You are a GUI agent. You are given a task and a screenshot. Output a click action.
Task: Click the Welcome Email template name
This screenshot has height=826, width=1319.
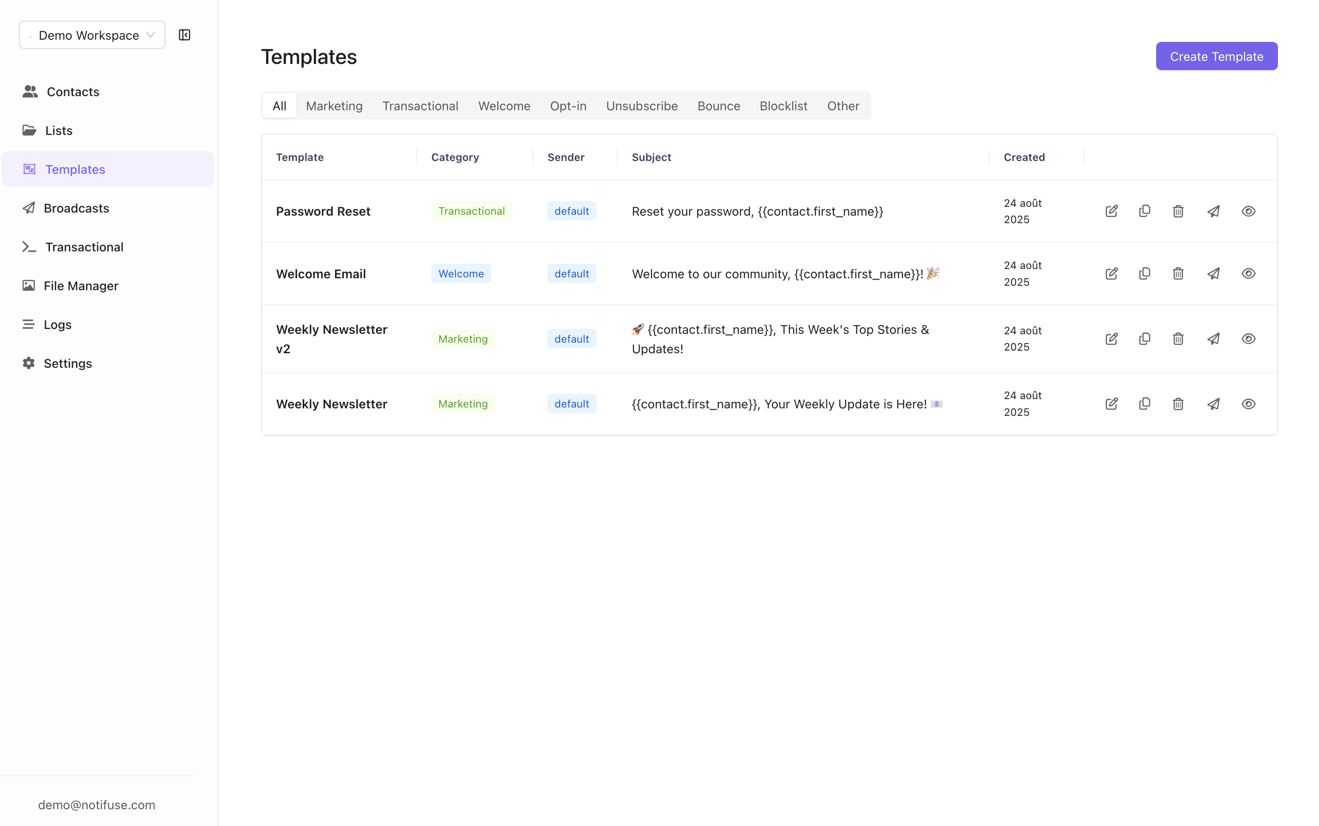pyautogui.click(x=320, y=274)
